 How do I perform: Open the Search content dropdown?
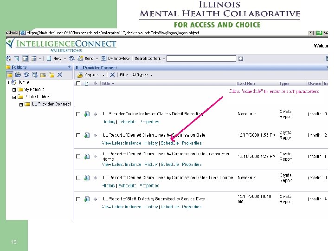(164, 59)
